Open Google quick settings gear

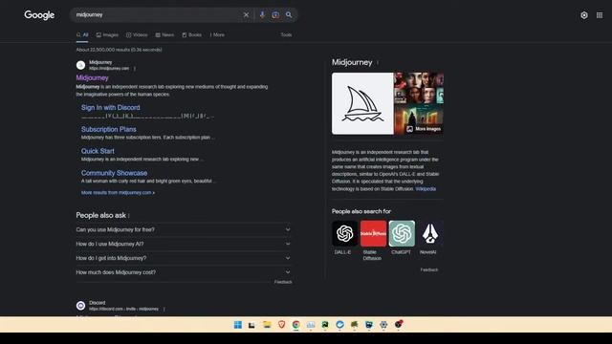pos(584,15)
